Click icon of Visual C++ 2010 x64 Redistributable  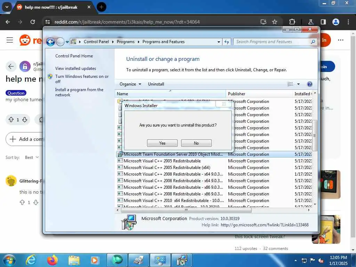(120, 201)
